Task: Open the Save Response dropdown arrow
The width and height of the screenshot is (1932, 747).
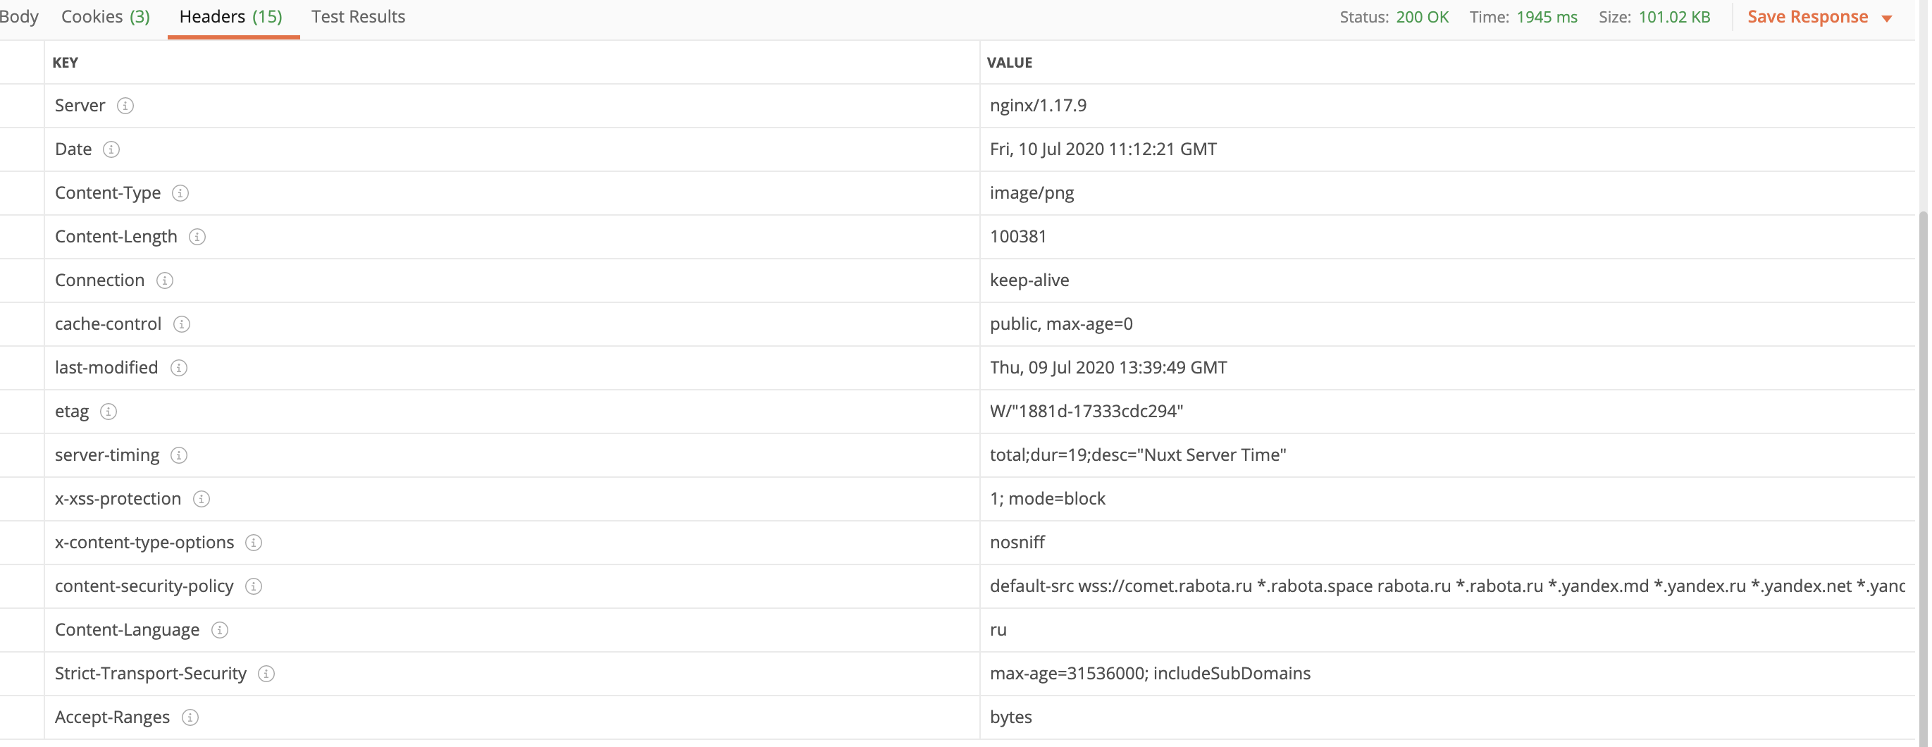Action: pyautogui.click(x=1887, y=18)
